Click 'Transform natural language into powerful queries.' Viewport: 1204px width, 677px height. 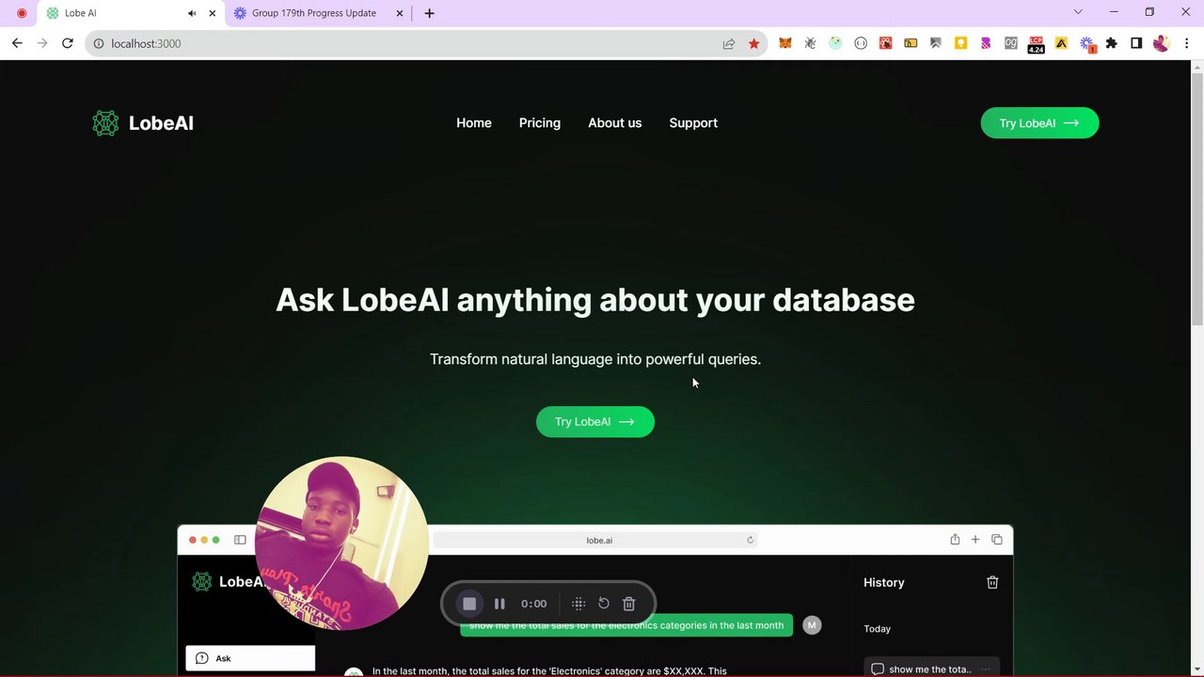click(595, 359)
